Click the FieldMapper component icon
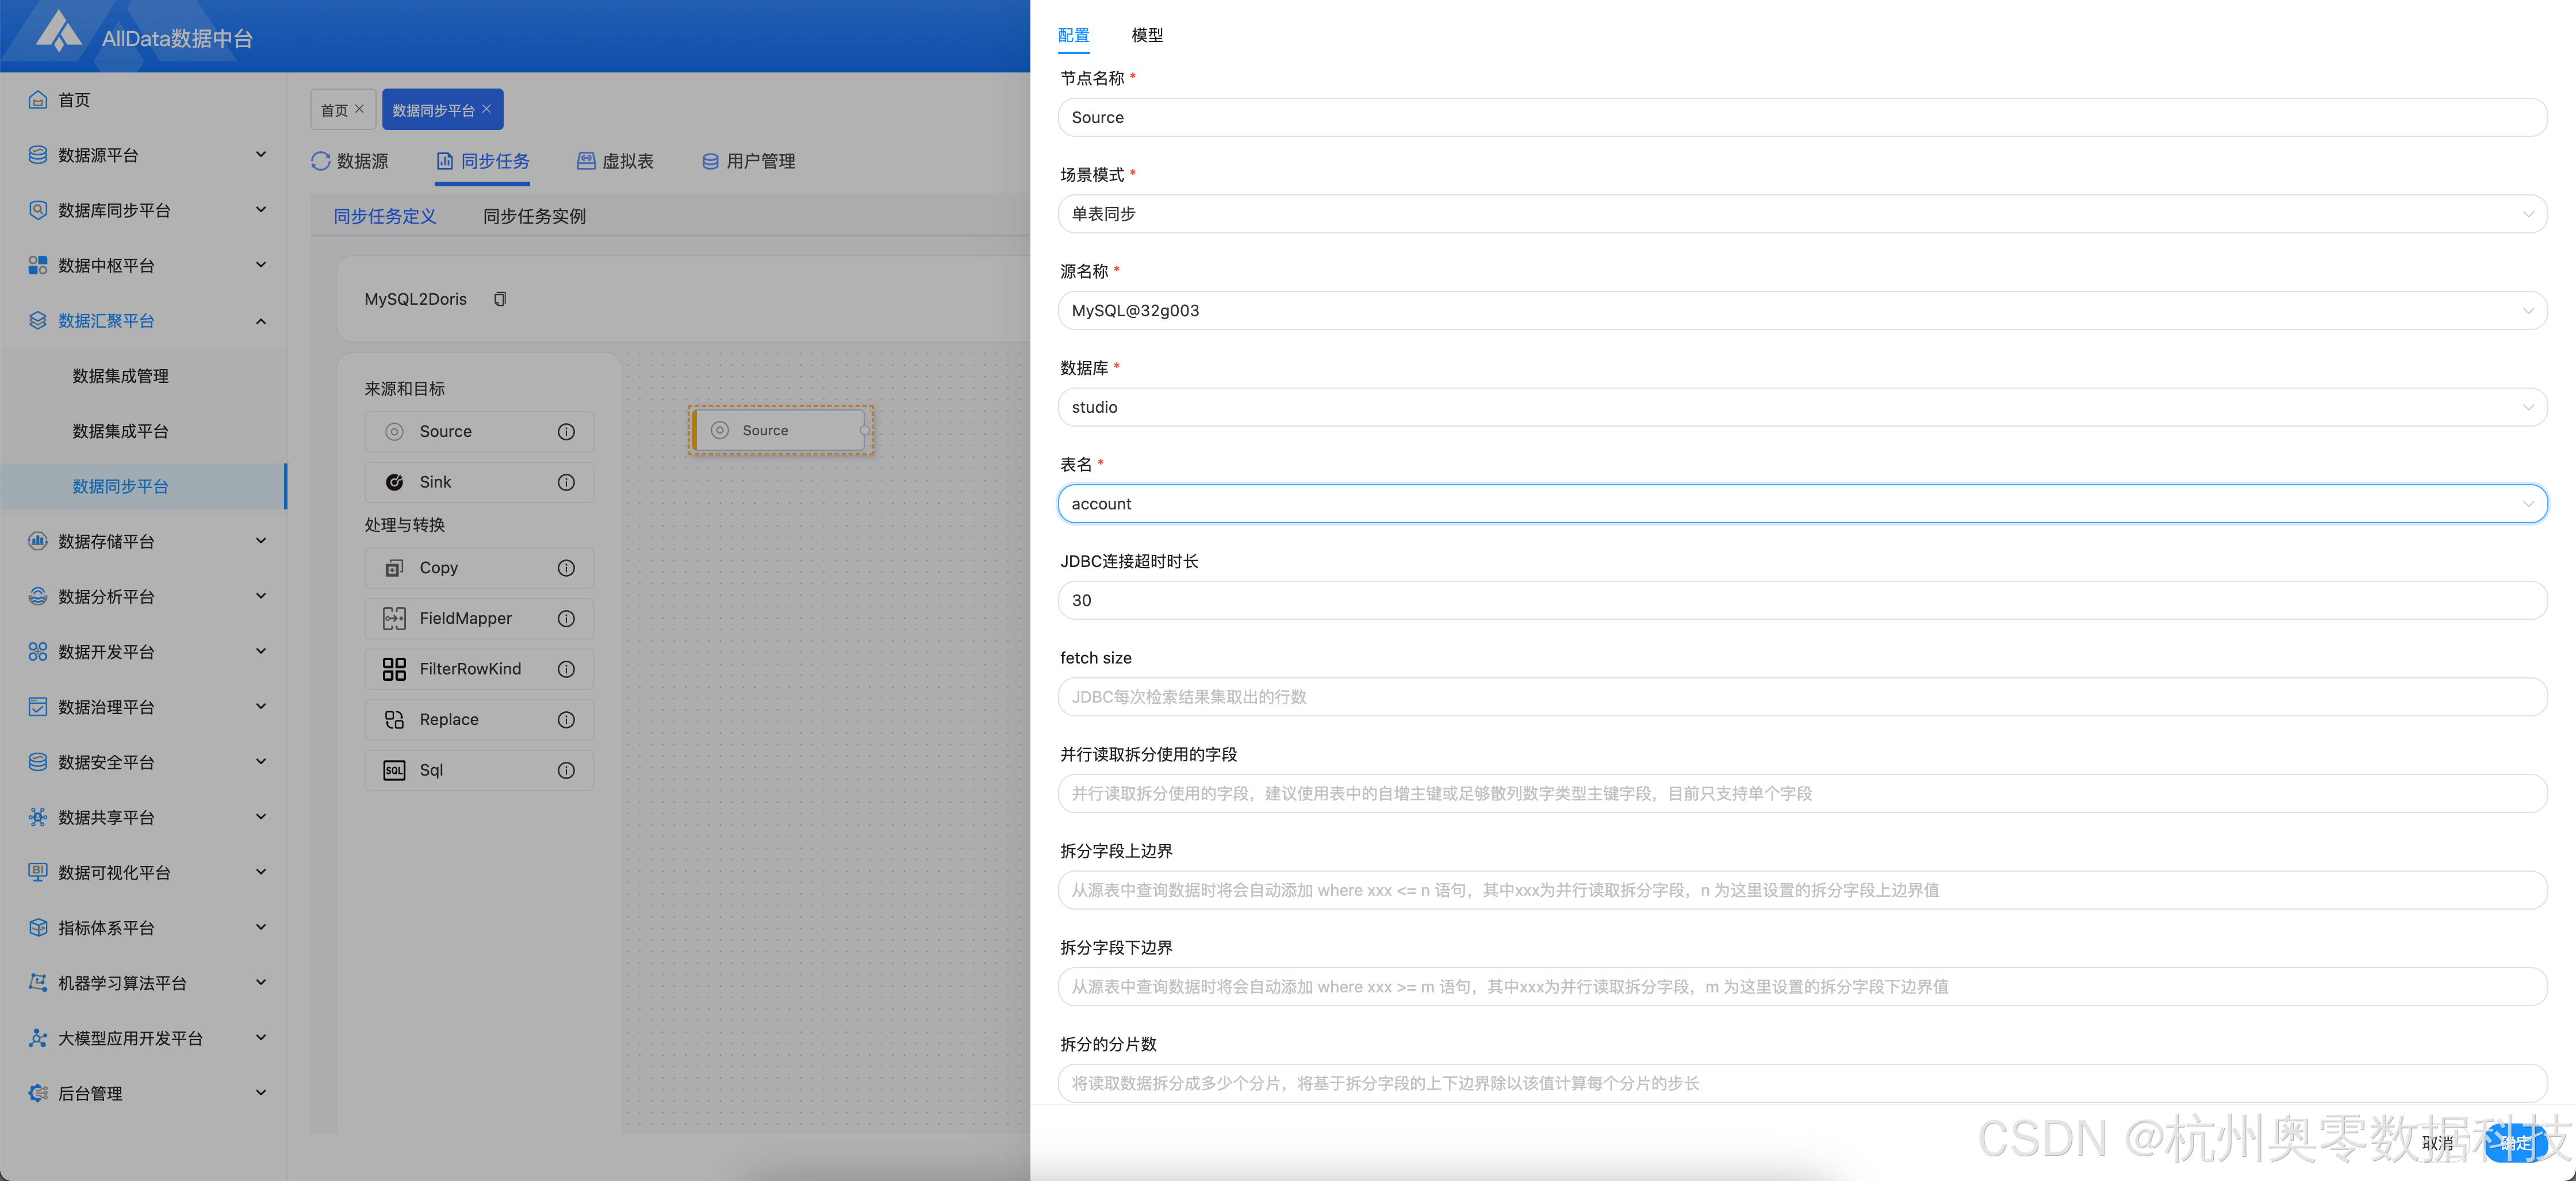The height and width of the screenshot is (1181, 2576). coord(394,618)
